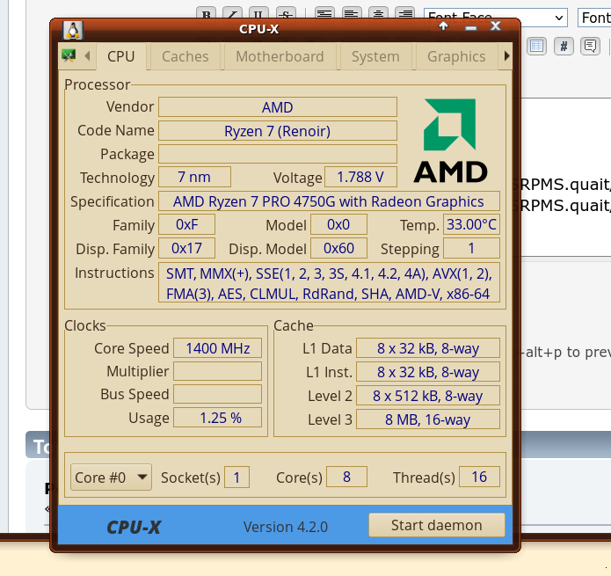The width and height of the screenshot is (611, 576).
Task: Click the hash symbol toolbar icon
Action: click(x=564, y=46)
